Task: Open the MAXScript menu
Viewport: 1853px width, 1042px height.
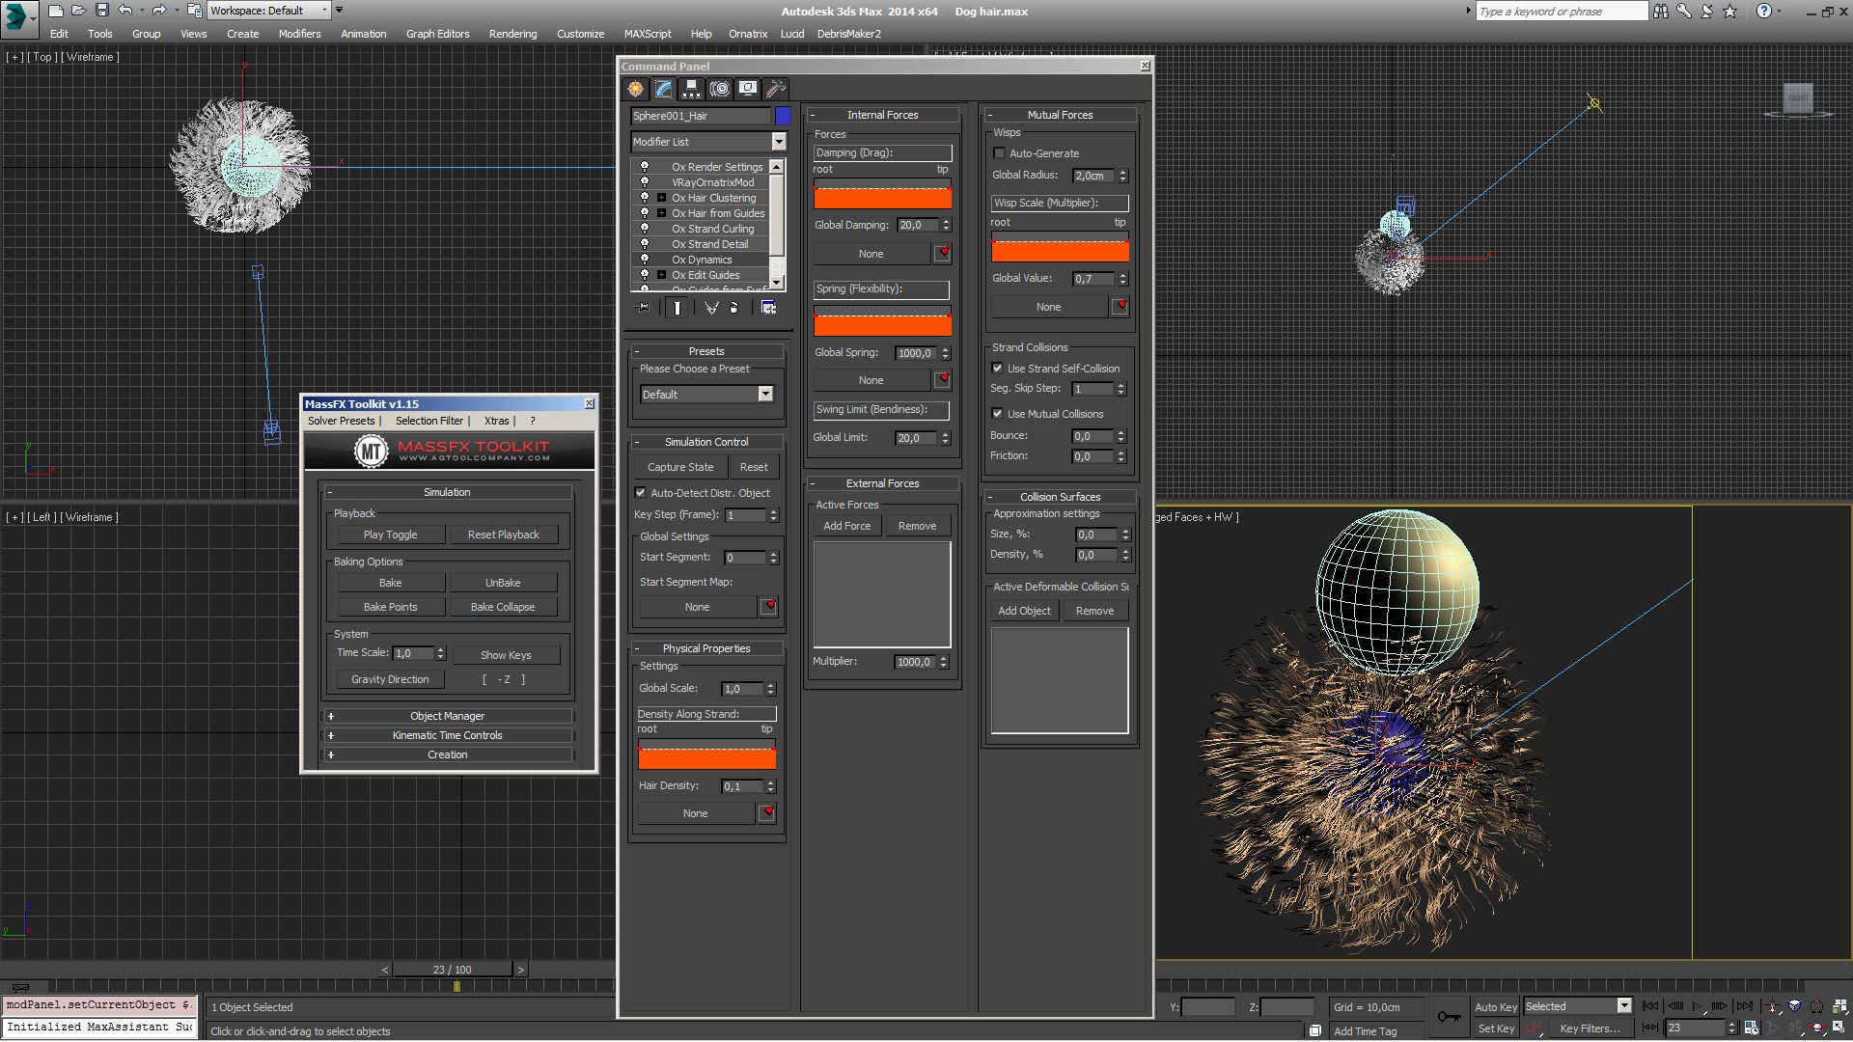Action: pyautogui.click(x=647, y=34)
